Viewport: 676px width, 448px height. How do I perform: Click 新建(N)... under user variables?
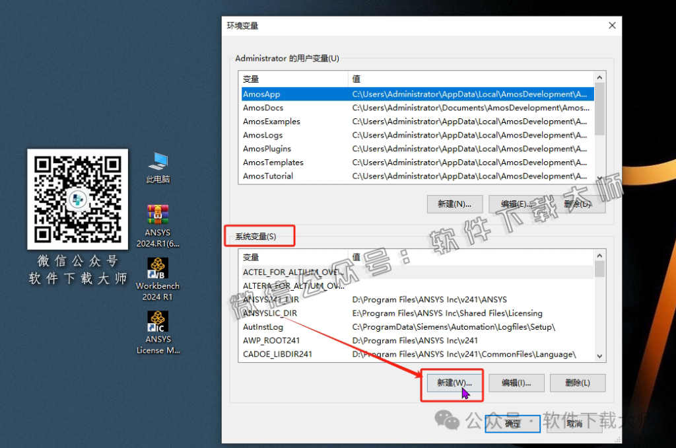454,204
